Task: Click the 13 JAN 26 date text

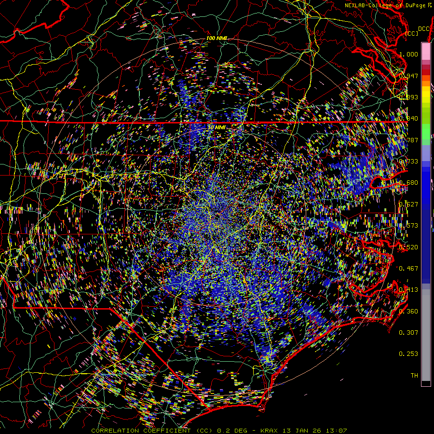Action: [301, 431]
